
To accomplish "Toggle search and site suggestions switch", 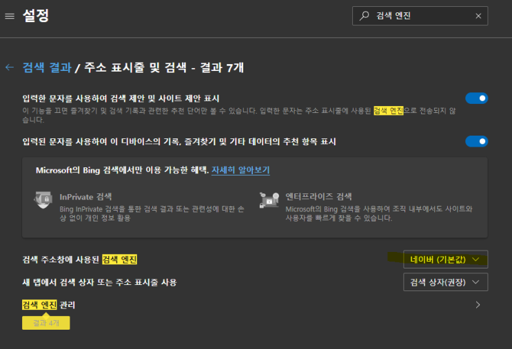I will pos(476,98).
